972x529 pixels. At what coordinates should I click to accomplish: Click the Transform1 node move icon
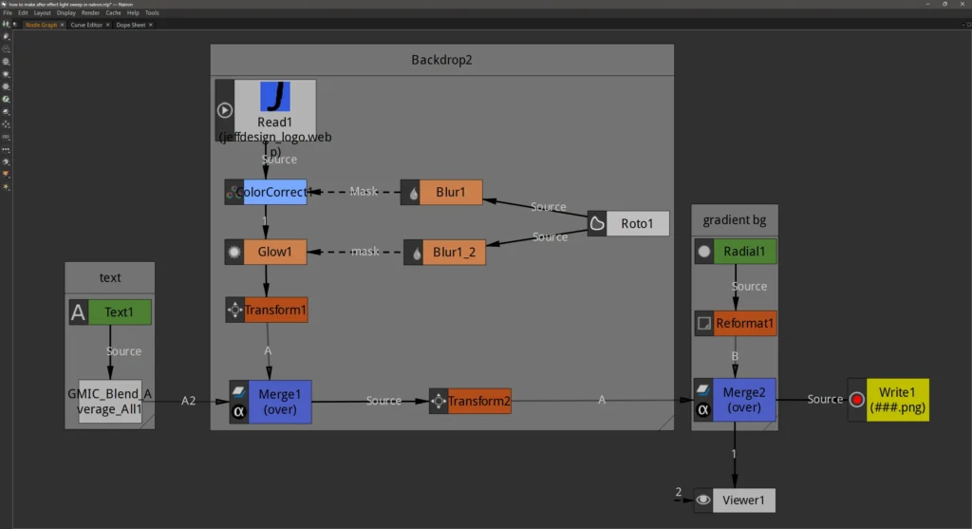click(234, 310)
